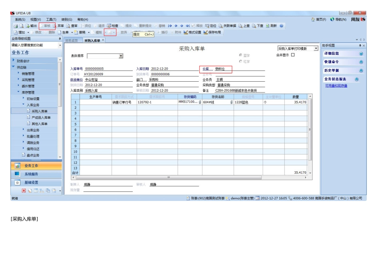Click the 刷新 refresh toolbar button
The height and width of the screenshot is (269, 380).
click(271, 26)
